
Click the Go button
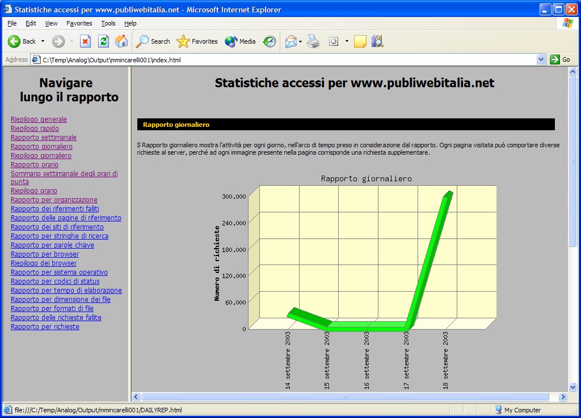(x=560, y=59)
